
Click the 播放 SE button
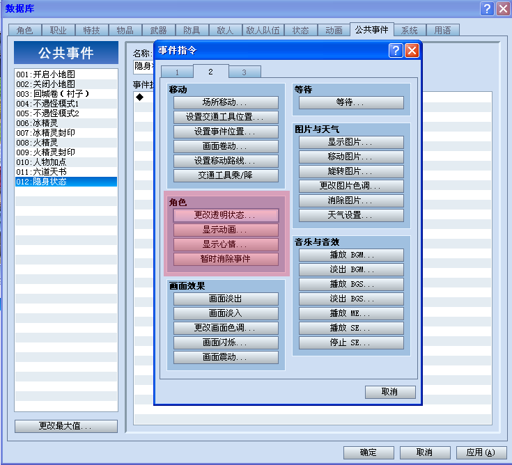click(351, 328)
